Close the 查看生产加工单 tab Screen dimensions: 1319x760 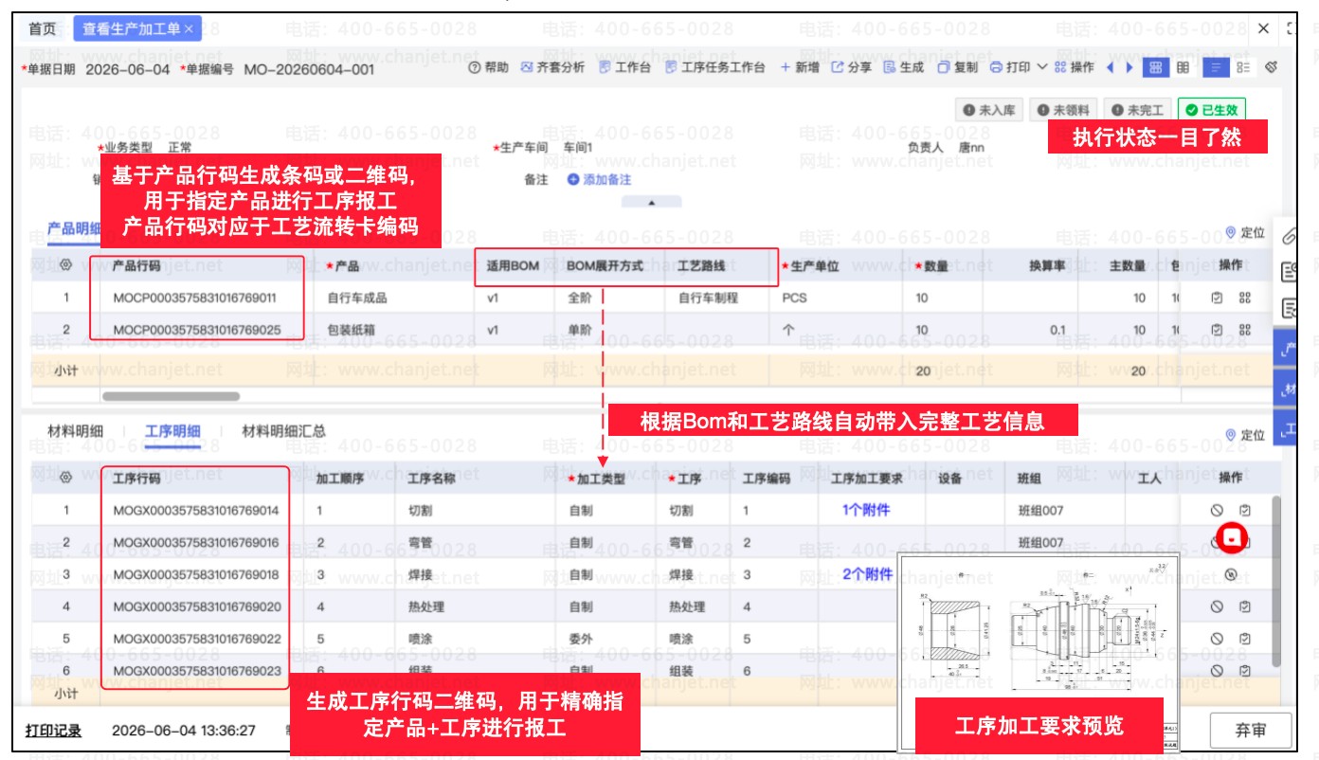click(x=189, y=29)
